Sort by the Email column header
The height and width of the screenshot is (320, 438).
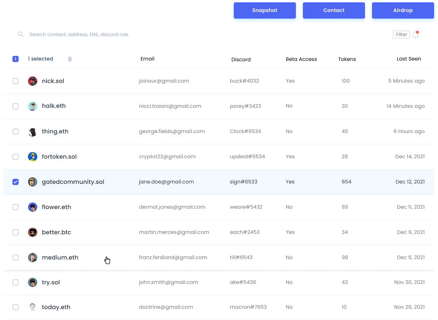click(148, 59)
